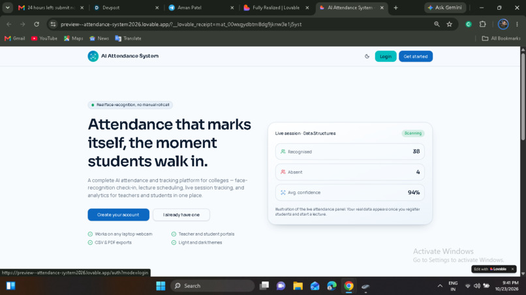The width and height of the screenshot is (526, 295).
Task: Click the Ask Gemini button
Action: (x=445, y=7)
